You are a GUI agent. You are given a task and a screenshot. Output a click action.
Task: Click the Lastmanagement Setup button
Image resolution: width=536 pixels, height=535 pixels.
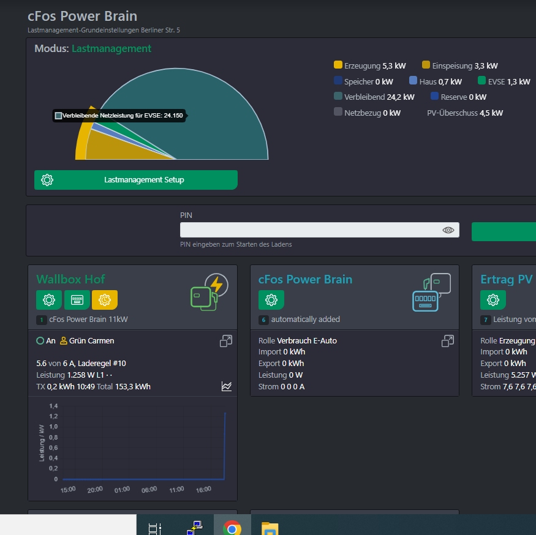tap(136, 180)
